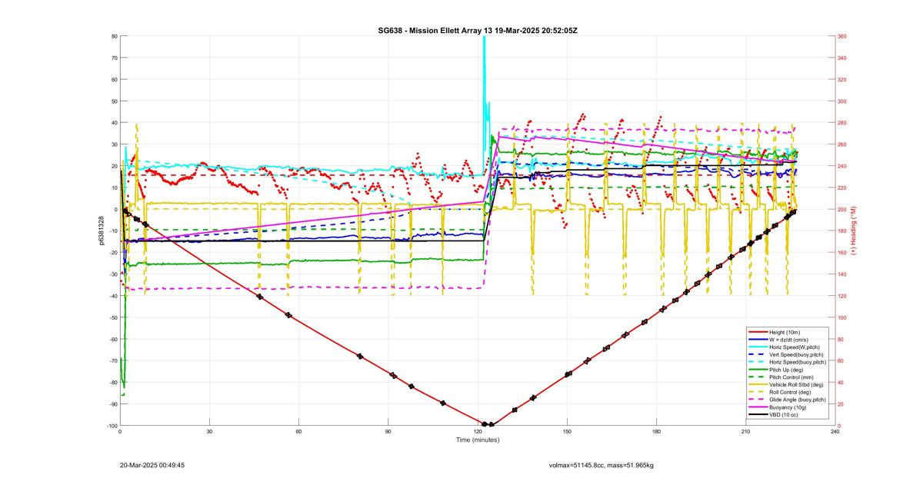Click the timestamp '20-Mar-2025 00:49:45'
Screen dimensions: 923x478
(x=152, y=465)
